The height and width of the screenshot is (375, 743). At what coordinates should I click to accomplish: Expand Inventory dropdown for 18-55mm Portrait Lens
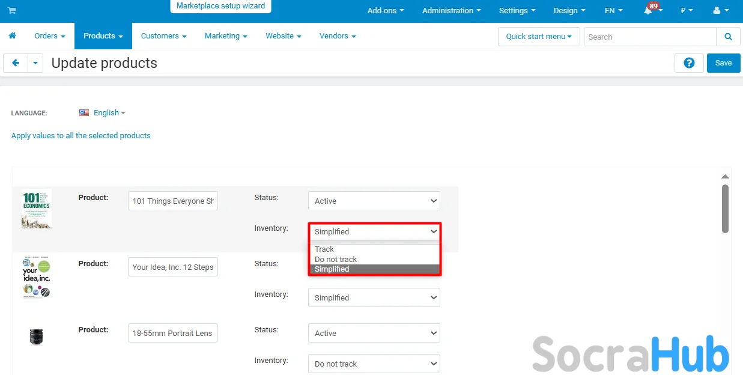(x=374, y=364)
